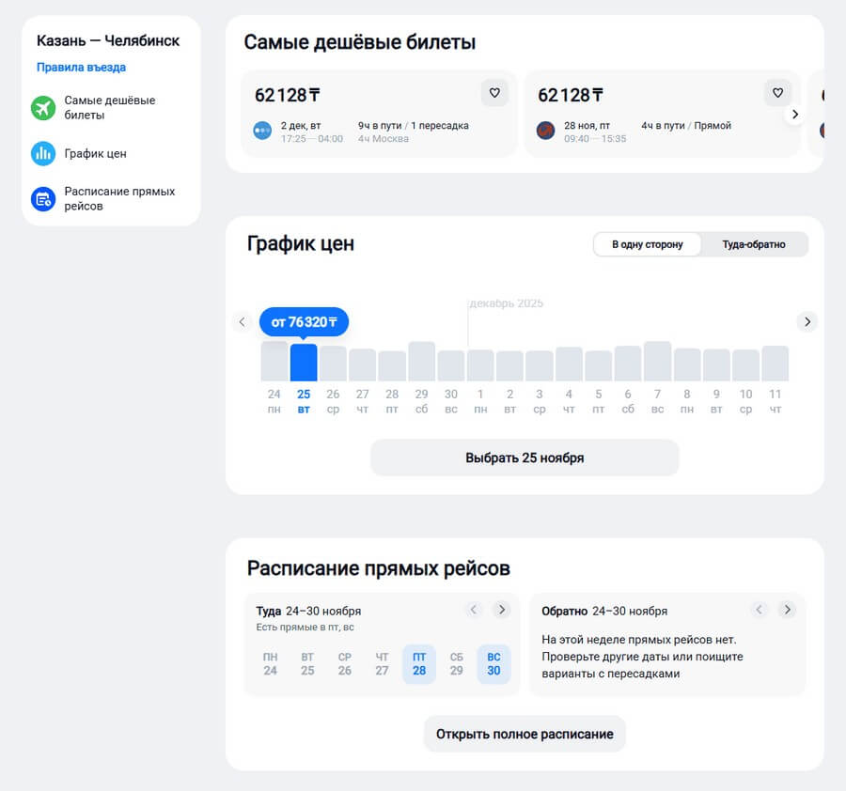Click the 9ч в пути / 1 пересадка text

point(414,126)
